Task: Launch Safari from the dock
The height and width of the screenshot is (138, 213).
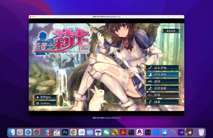Action: (28, 132)
